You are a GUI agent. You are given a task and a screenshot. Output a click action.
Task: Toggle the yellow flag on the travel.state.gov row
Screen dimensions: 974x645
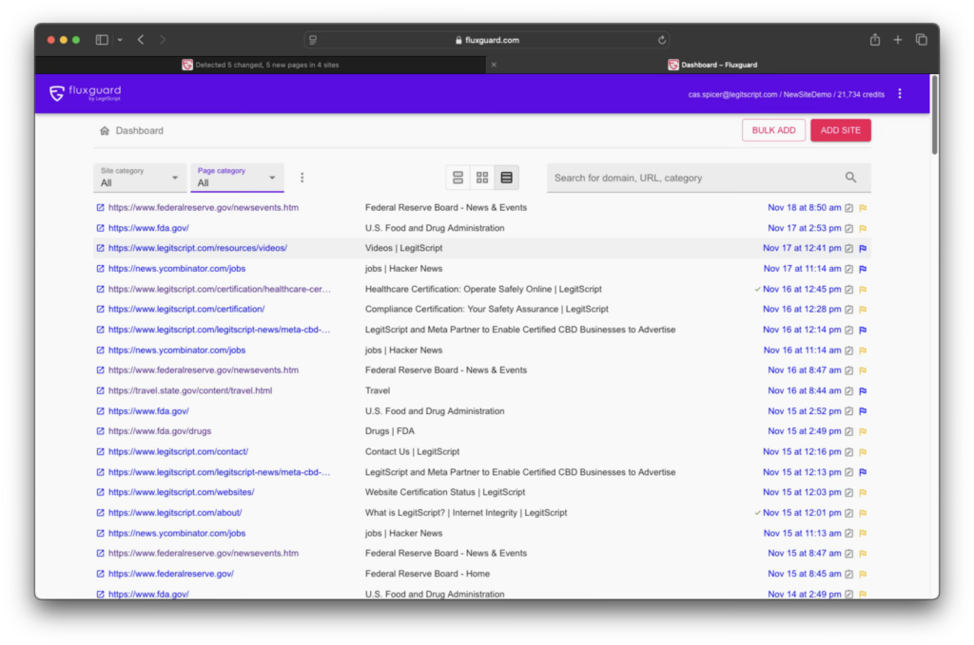(x=862, y=390)
